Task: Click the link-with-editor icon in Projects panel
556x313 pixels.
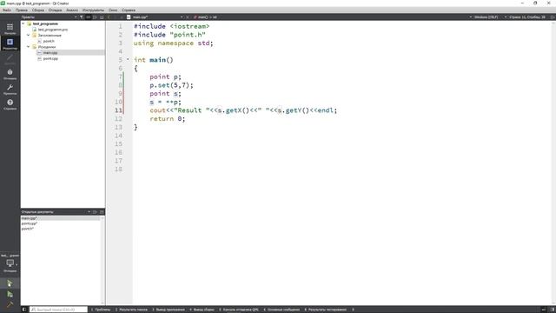Action: tap(89, 17)
